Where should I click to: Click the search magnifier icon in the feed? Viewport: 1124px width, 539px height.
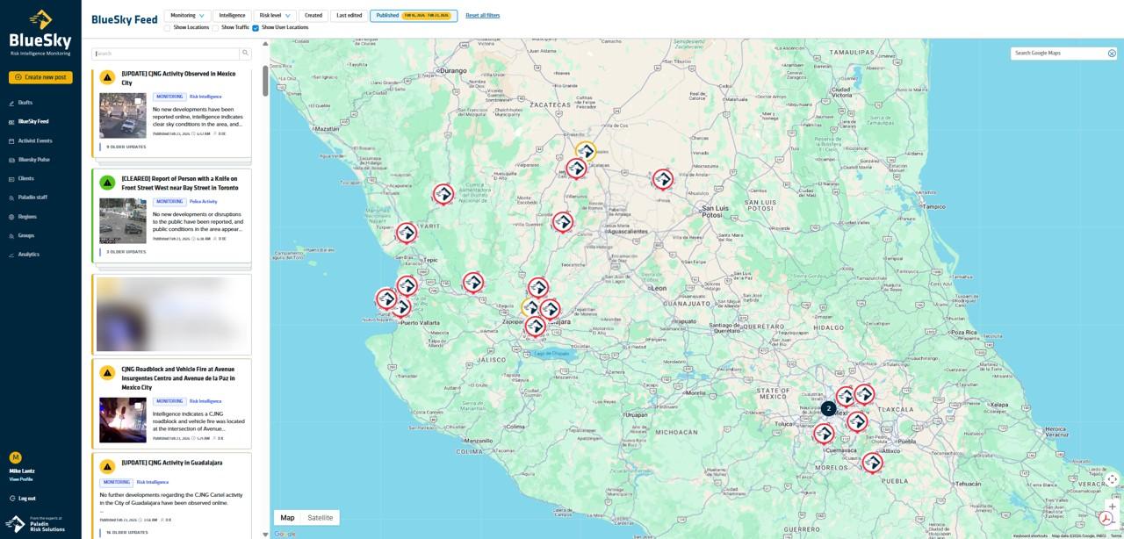[x=245, y=54]
